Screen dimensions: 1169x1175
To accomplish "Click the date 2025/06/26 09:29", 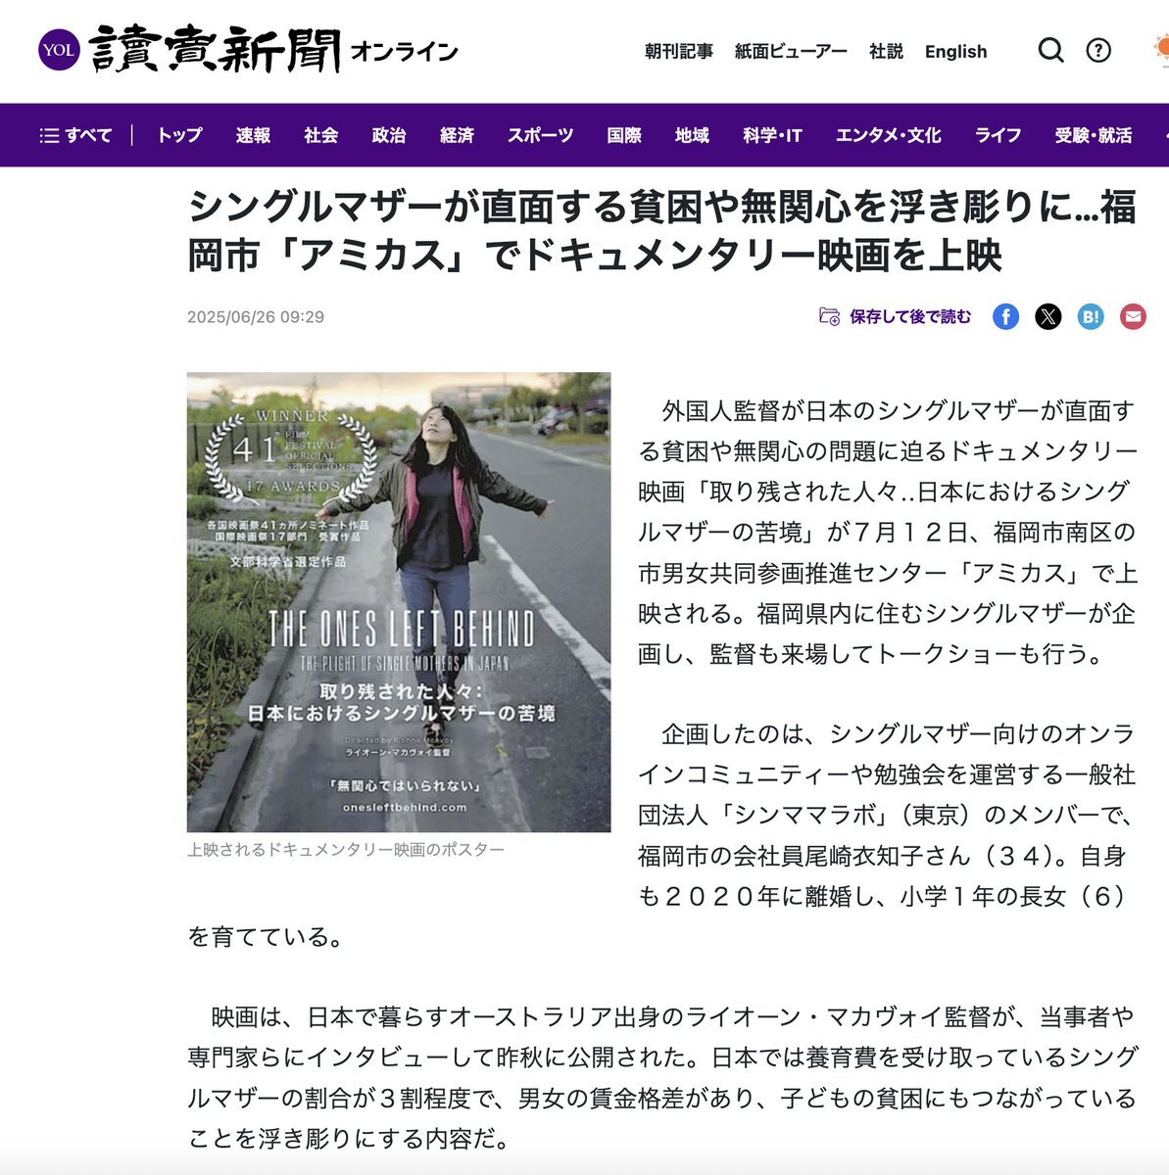I will (256, 317).
